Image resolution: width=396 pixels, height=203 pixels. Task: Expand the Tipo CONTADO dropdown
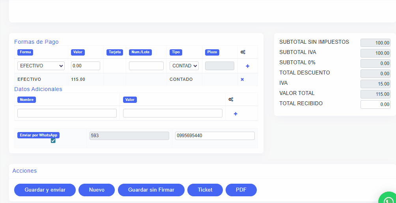pyautogui.click(x=184, y=66)
